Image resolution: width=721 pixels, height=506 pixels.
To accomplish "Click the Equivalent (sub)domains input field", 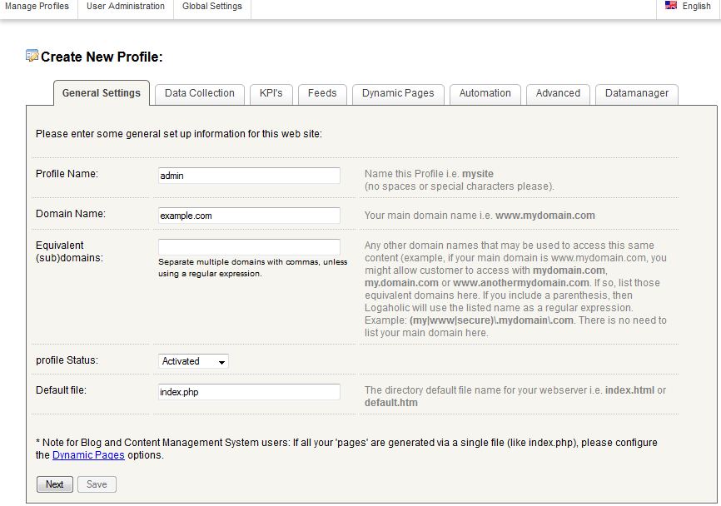I will tap(249, 247).
